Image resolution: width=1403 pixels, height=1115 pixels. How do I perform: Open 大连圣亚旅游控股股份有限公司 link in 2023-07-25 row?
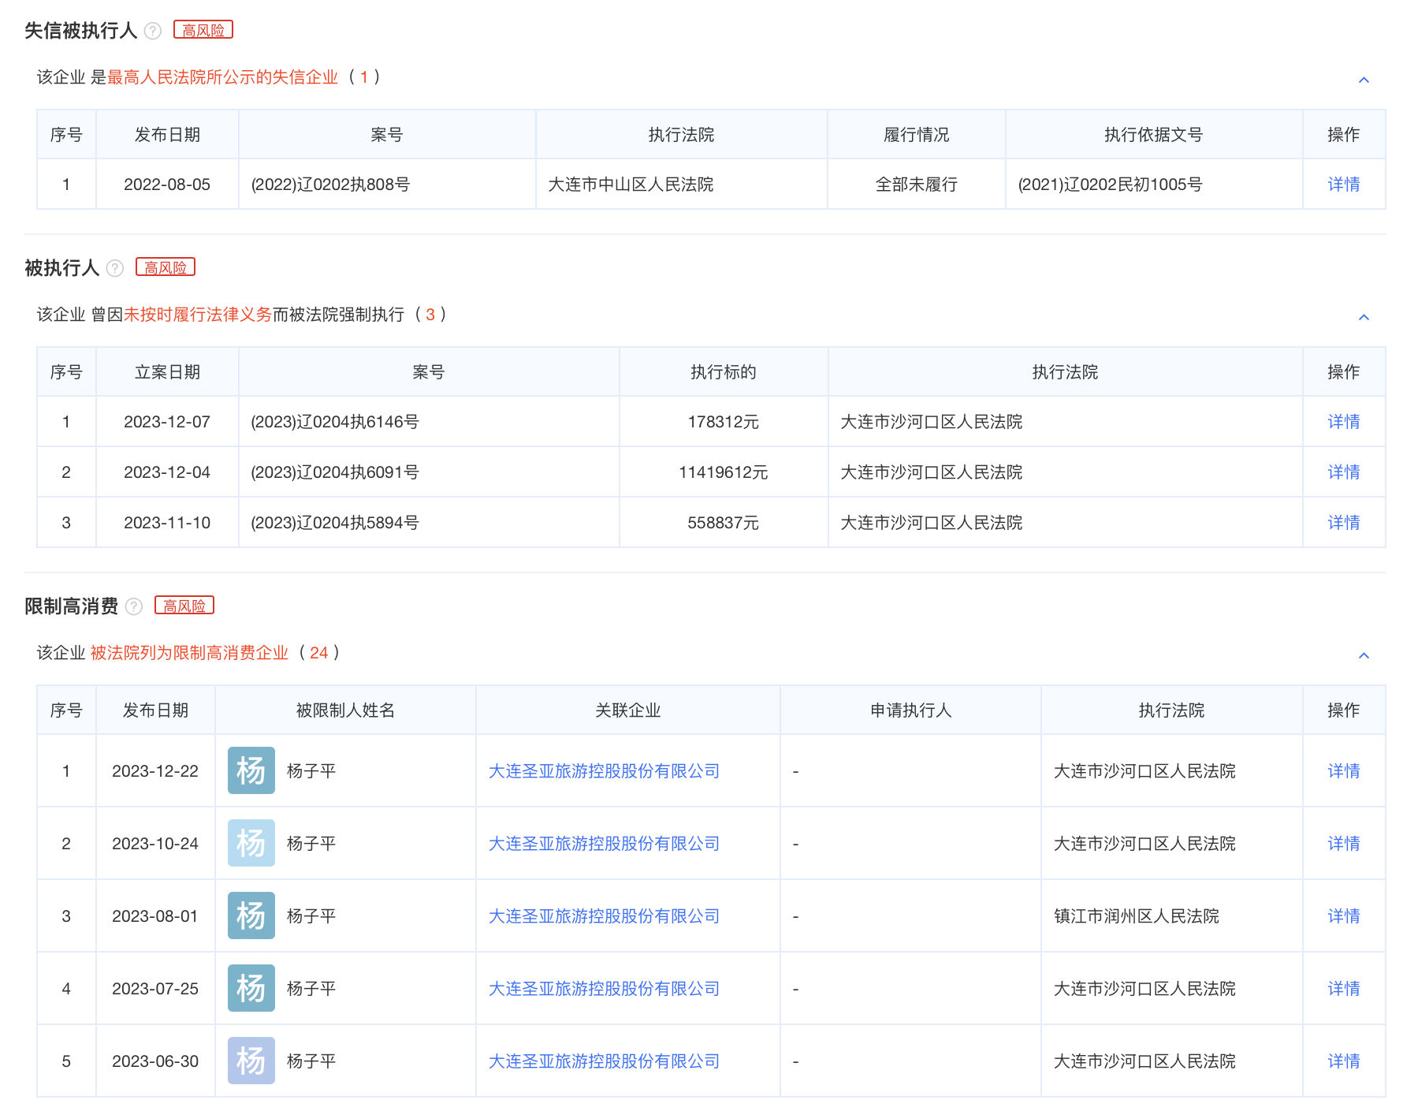click(x=604, y=989)
